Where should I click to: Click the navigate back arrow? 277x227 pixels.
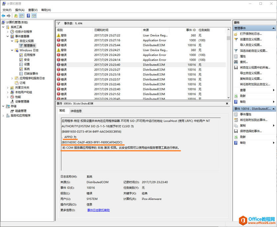(3, 15)
